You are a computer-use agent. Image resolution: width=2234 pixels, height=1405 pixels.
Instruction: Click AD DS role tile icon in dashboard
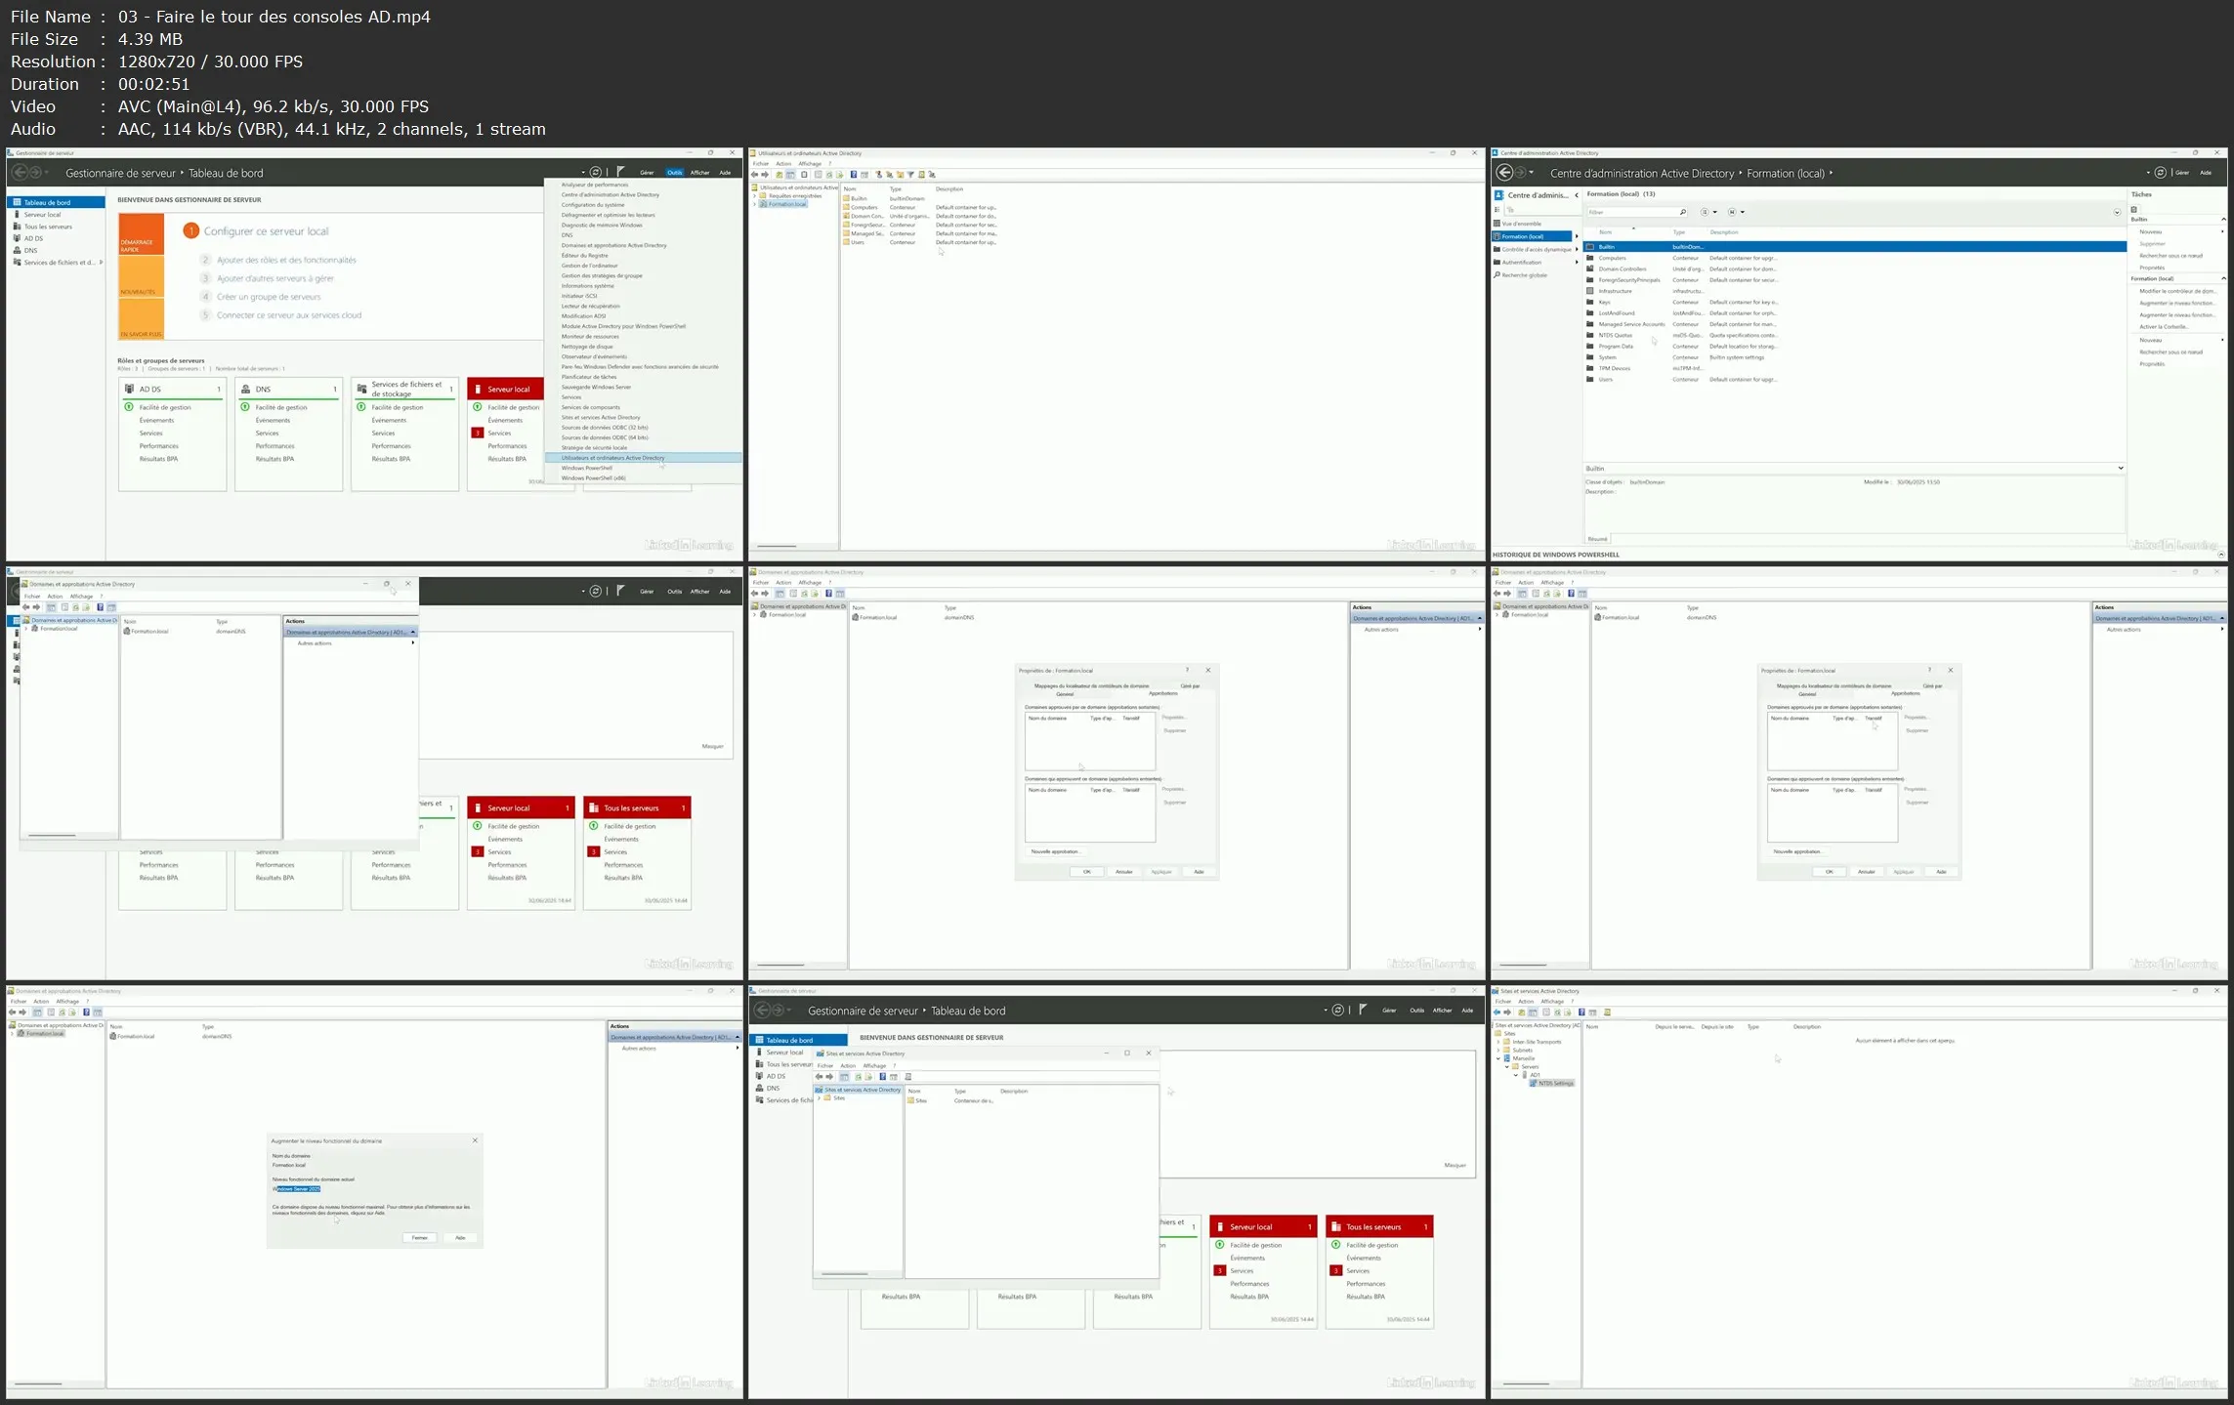pos(129,389)
